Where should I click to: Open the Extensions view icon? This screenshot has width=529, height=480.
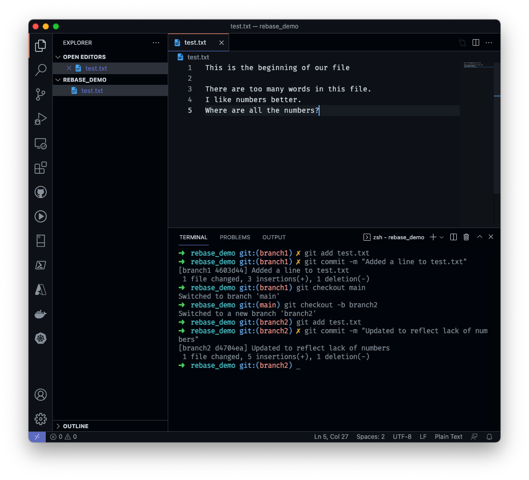coord(41,168)
